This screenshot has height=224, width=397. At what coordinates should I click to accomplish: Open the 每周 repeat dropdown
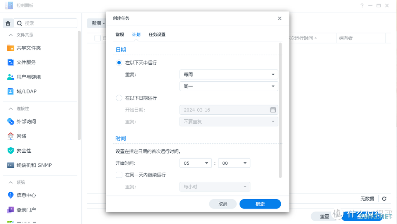click(x=229, y=74)
